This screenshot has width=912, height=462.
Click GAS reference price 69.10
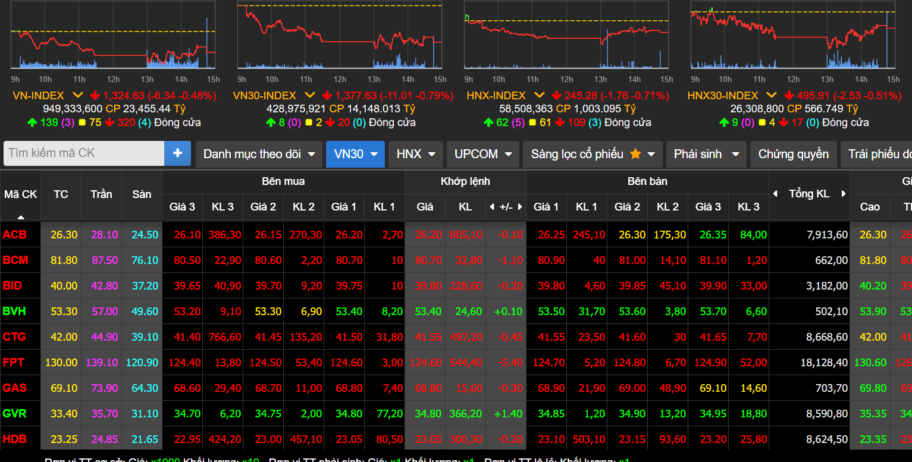coord(64,388)
